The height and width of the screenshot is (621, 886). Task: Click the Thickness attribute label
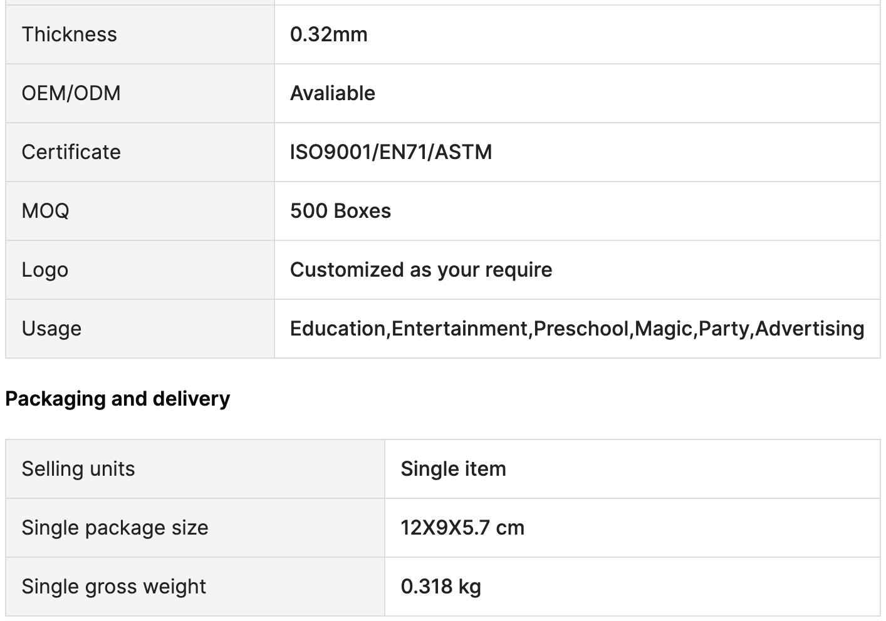pyautogui.click(x=69, y=34)
